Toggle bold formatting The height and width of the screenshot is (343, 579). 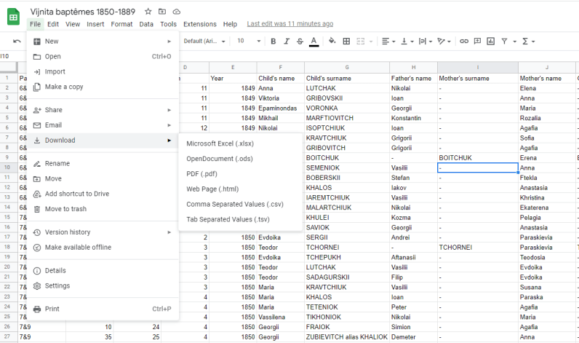tap(273, 41)
